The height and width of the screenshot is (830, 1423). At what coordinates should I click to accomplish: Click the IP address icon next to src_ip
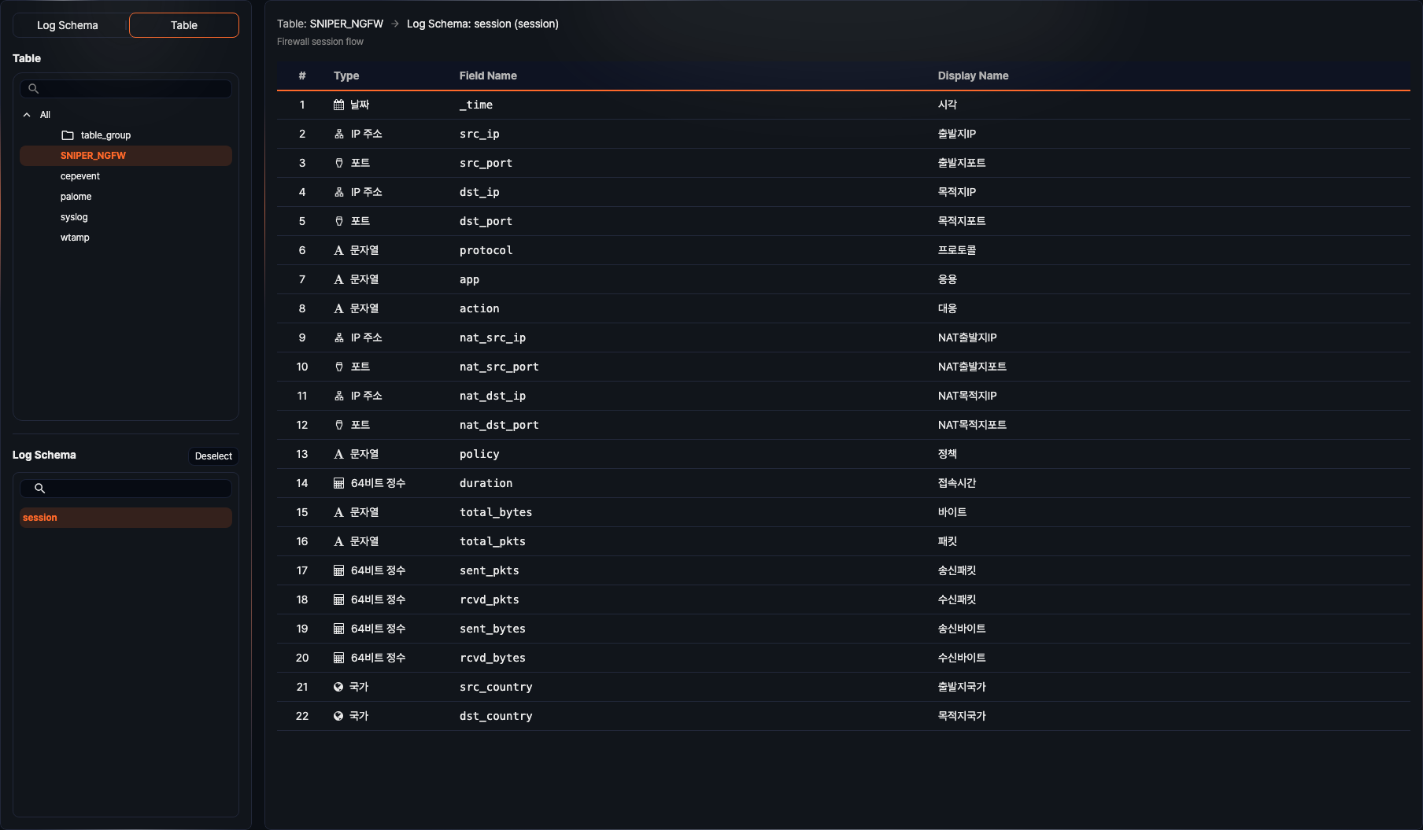[x=338, y=133]
